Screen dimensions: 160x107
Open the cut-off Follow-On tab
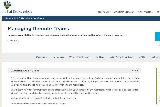coord(155,57)
